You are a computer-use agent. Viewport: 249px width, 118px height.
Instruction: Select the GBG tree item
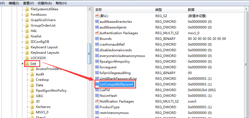click(x=39, y=96)
